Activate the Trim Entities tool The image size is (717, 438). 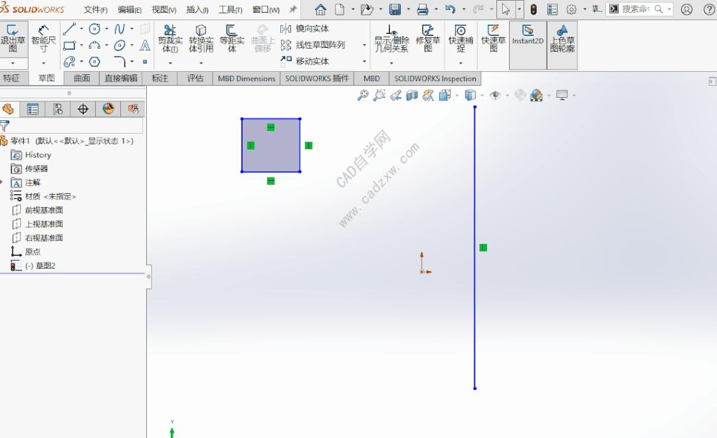[x=169, y=37]
